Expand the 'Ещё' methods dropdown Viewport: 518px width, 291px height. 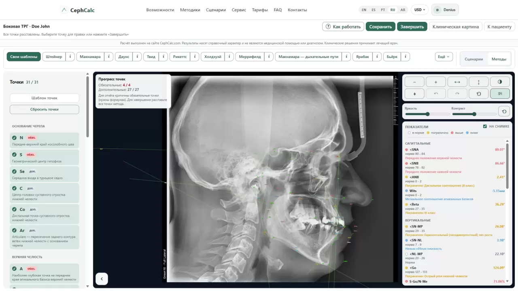(444, 57)
